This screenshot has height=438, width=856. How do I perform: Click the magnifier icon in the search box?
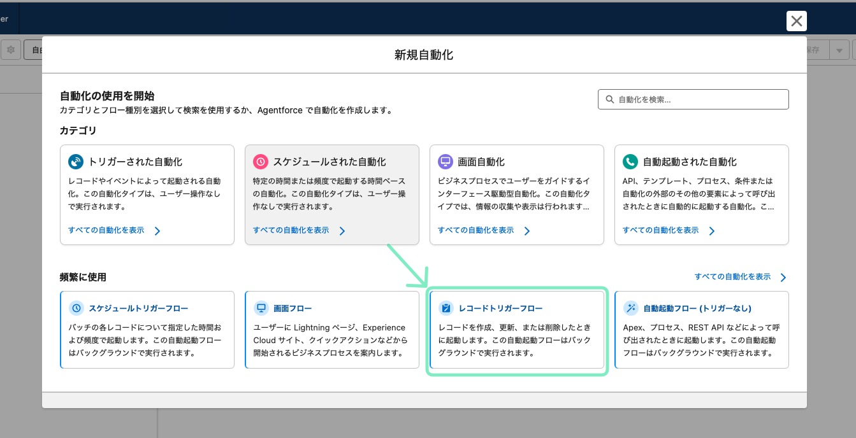[x=610, y=99]
